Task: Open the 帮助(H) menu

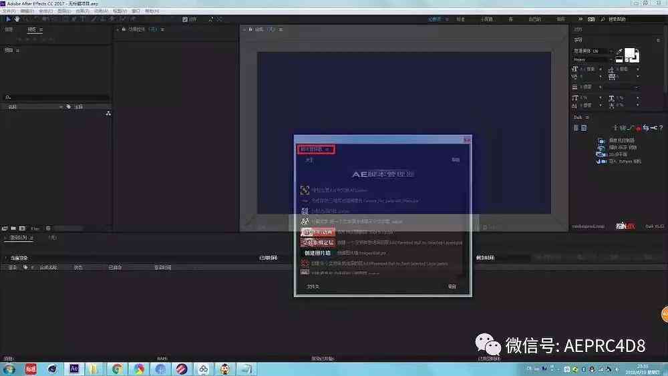Action: pyautogui.click(x=152, y=11)
